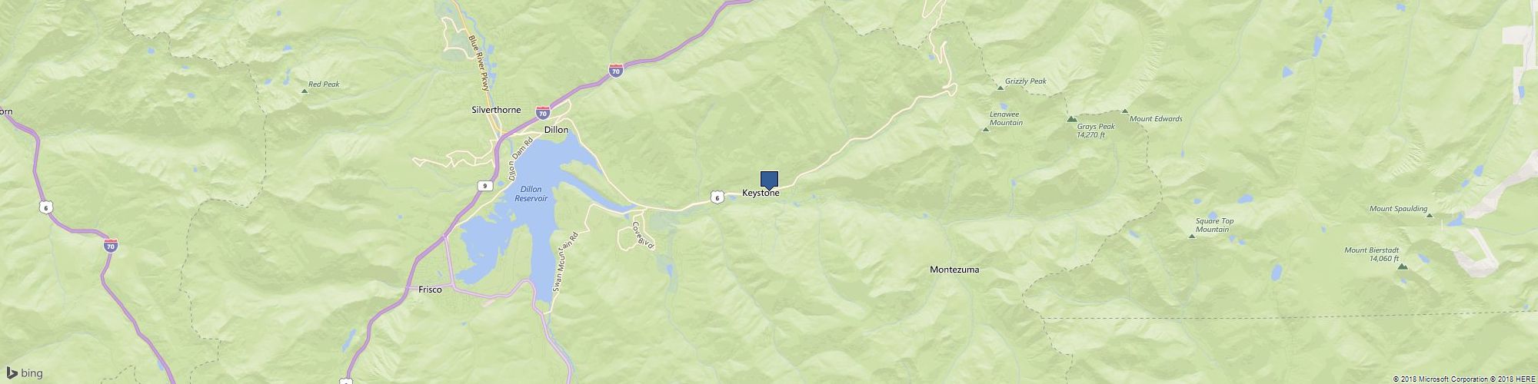Click the blue Keystone location pin
1538x384 pixels.
(769, 180)
